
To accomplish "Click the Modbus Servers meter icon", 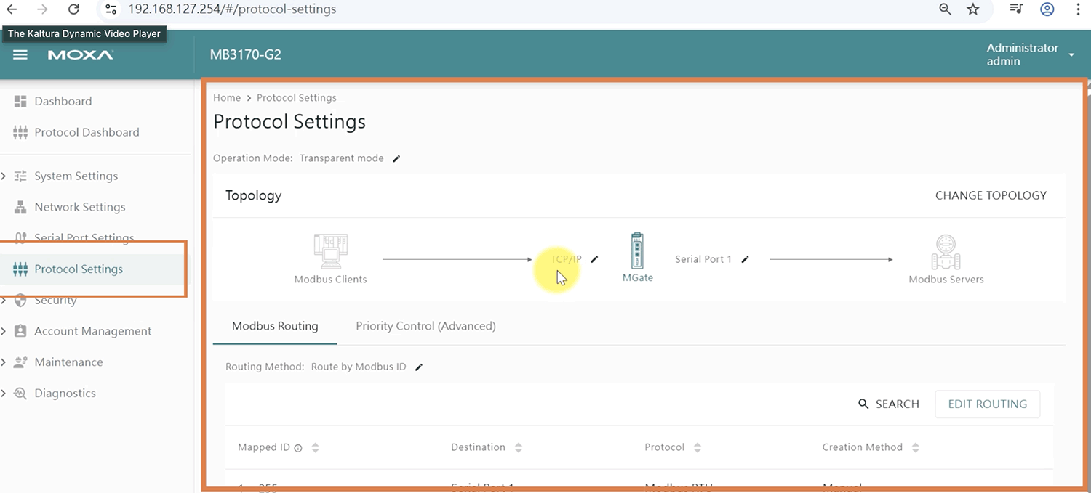I will (x=946, y=253).
